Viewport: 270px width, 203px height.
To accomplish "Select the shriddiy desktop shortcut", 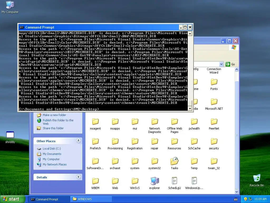I will [10, 137].
